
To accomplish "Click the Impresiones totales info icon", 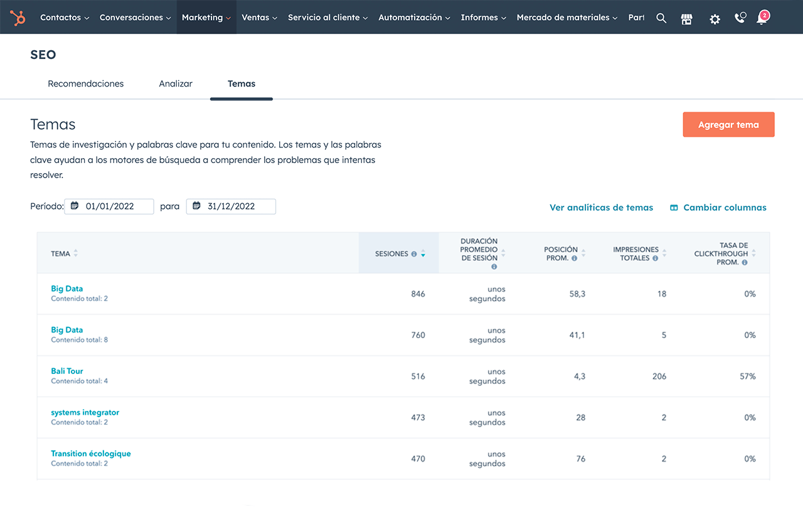I will pos(655,258).
